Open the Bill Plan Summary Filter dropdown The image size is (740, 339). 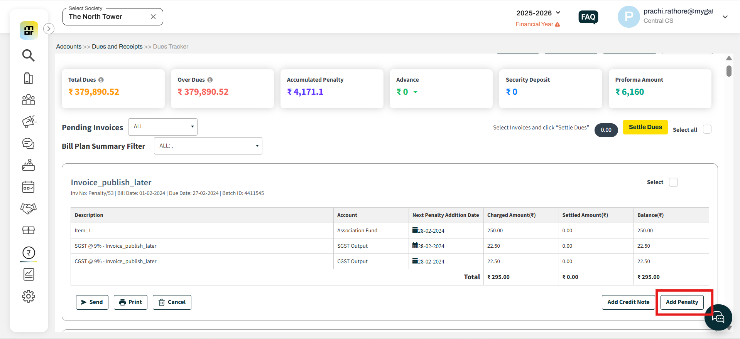click(x=208, y=146)
